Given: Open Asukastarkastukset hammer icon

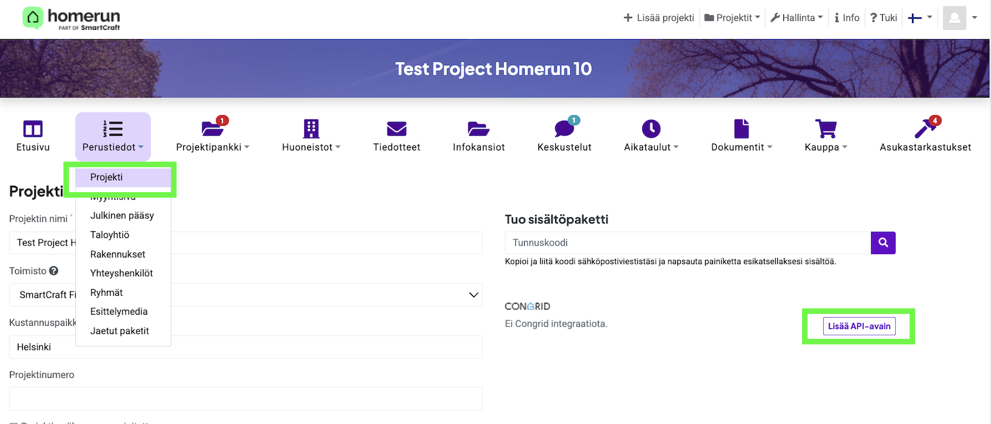Looking at the screenshot, I should pyautogui.click(x=924, y=129).
